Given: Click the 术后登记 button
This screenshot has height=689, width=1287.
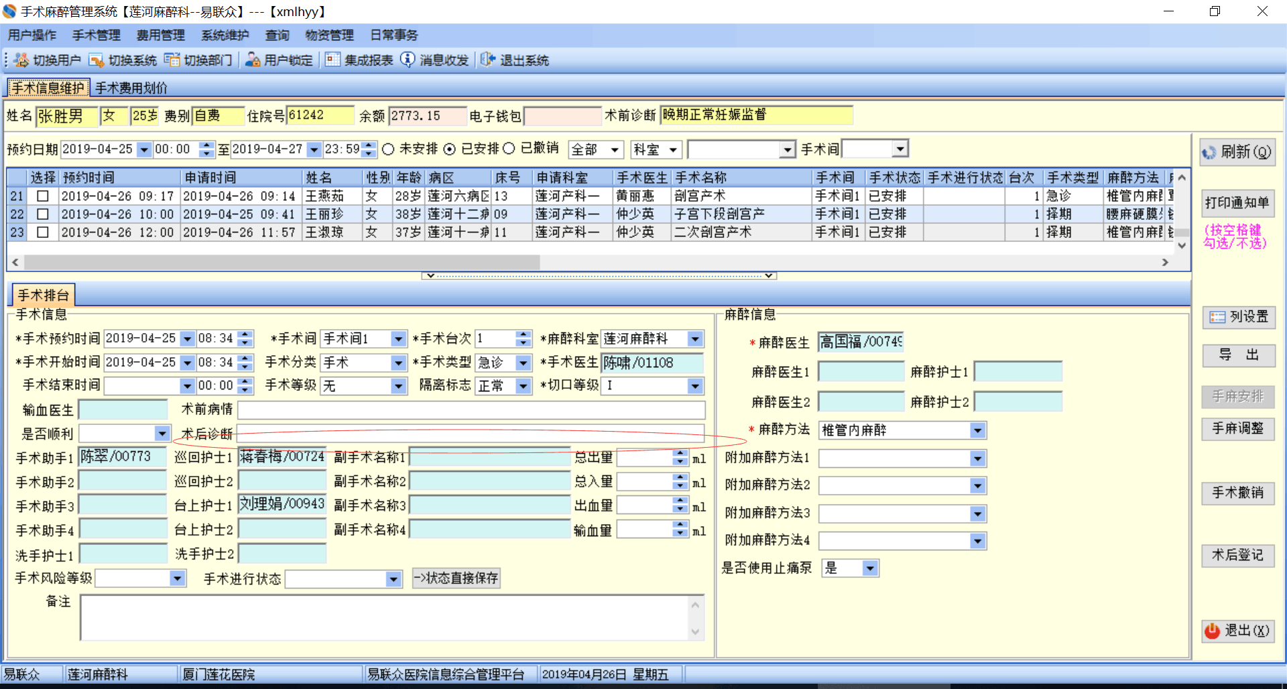Looking at the screenshot, I should tap(1238, 555).
